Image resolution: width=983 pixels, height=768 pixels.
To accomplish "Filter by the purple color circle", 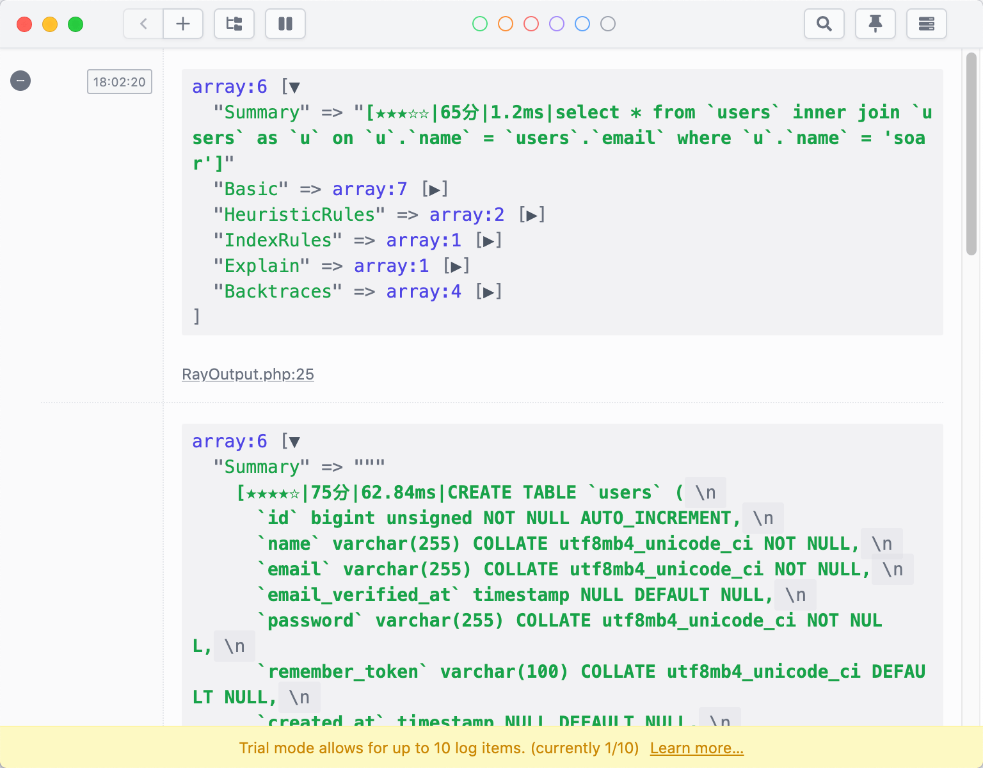I will pos(557,24).
